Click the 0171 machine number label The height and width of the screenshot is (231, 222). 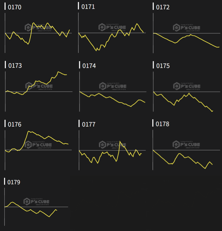[88, 7]
